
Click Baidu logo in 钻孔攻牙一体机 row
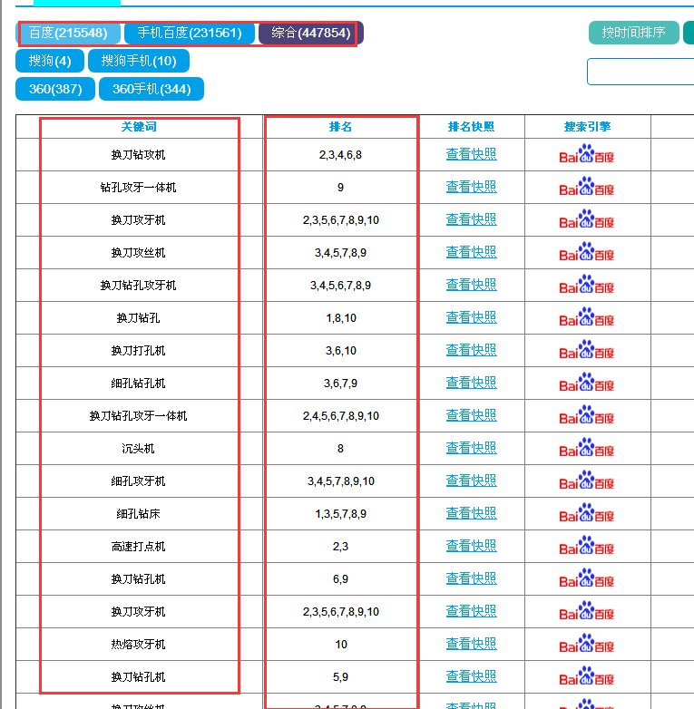pyautogui.click(x=587, y=188)
